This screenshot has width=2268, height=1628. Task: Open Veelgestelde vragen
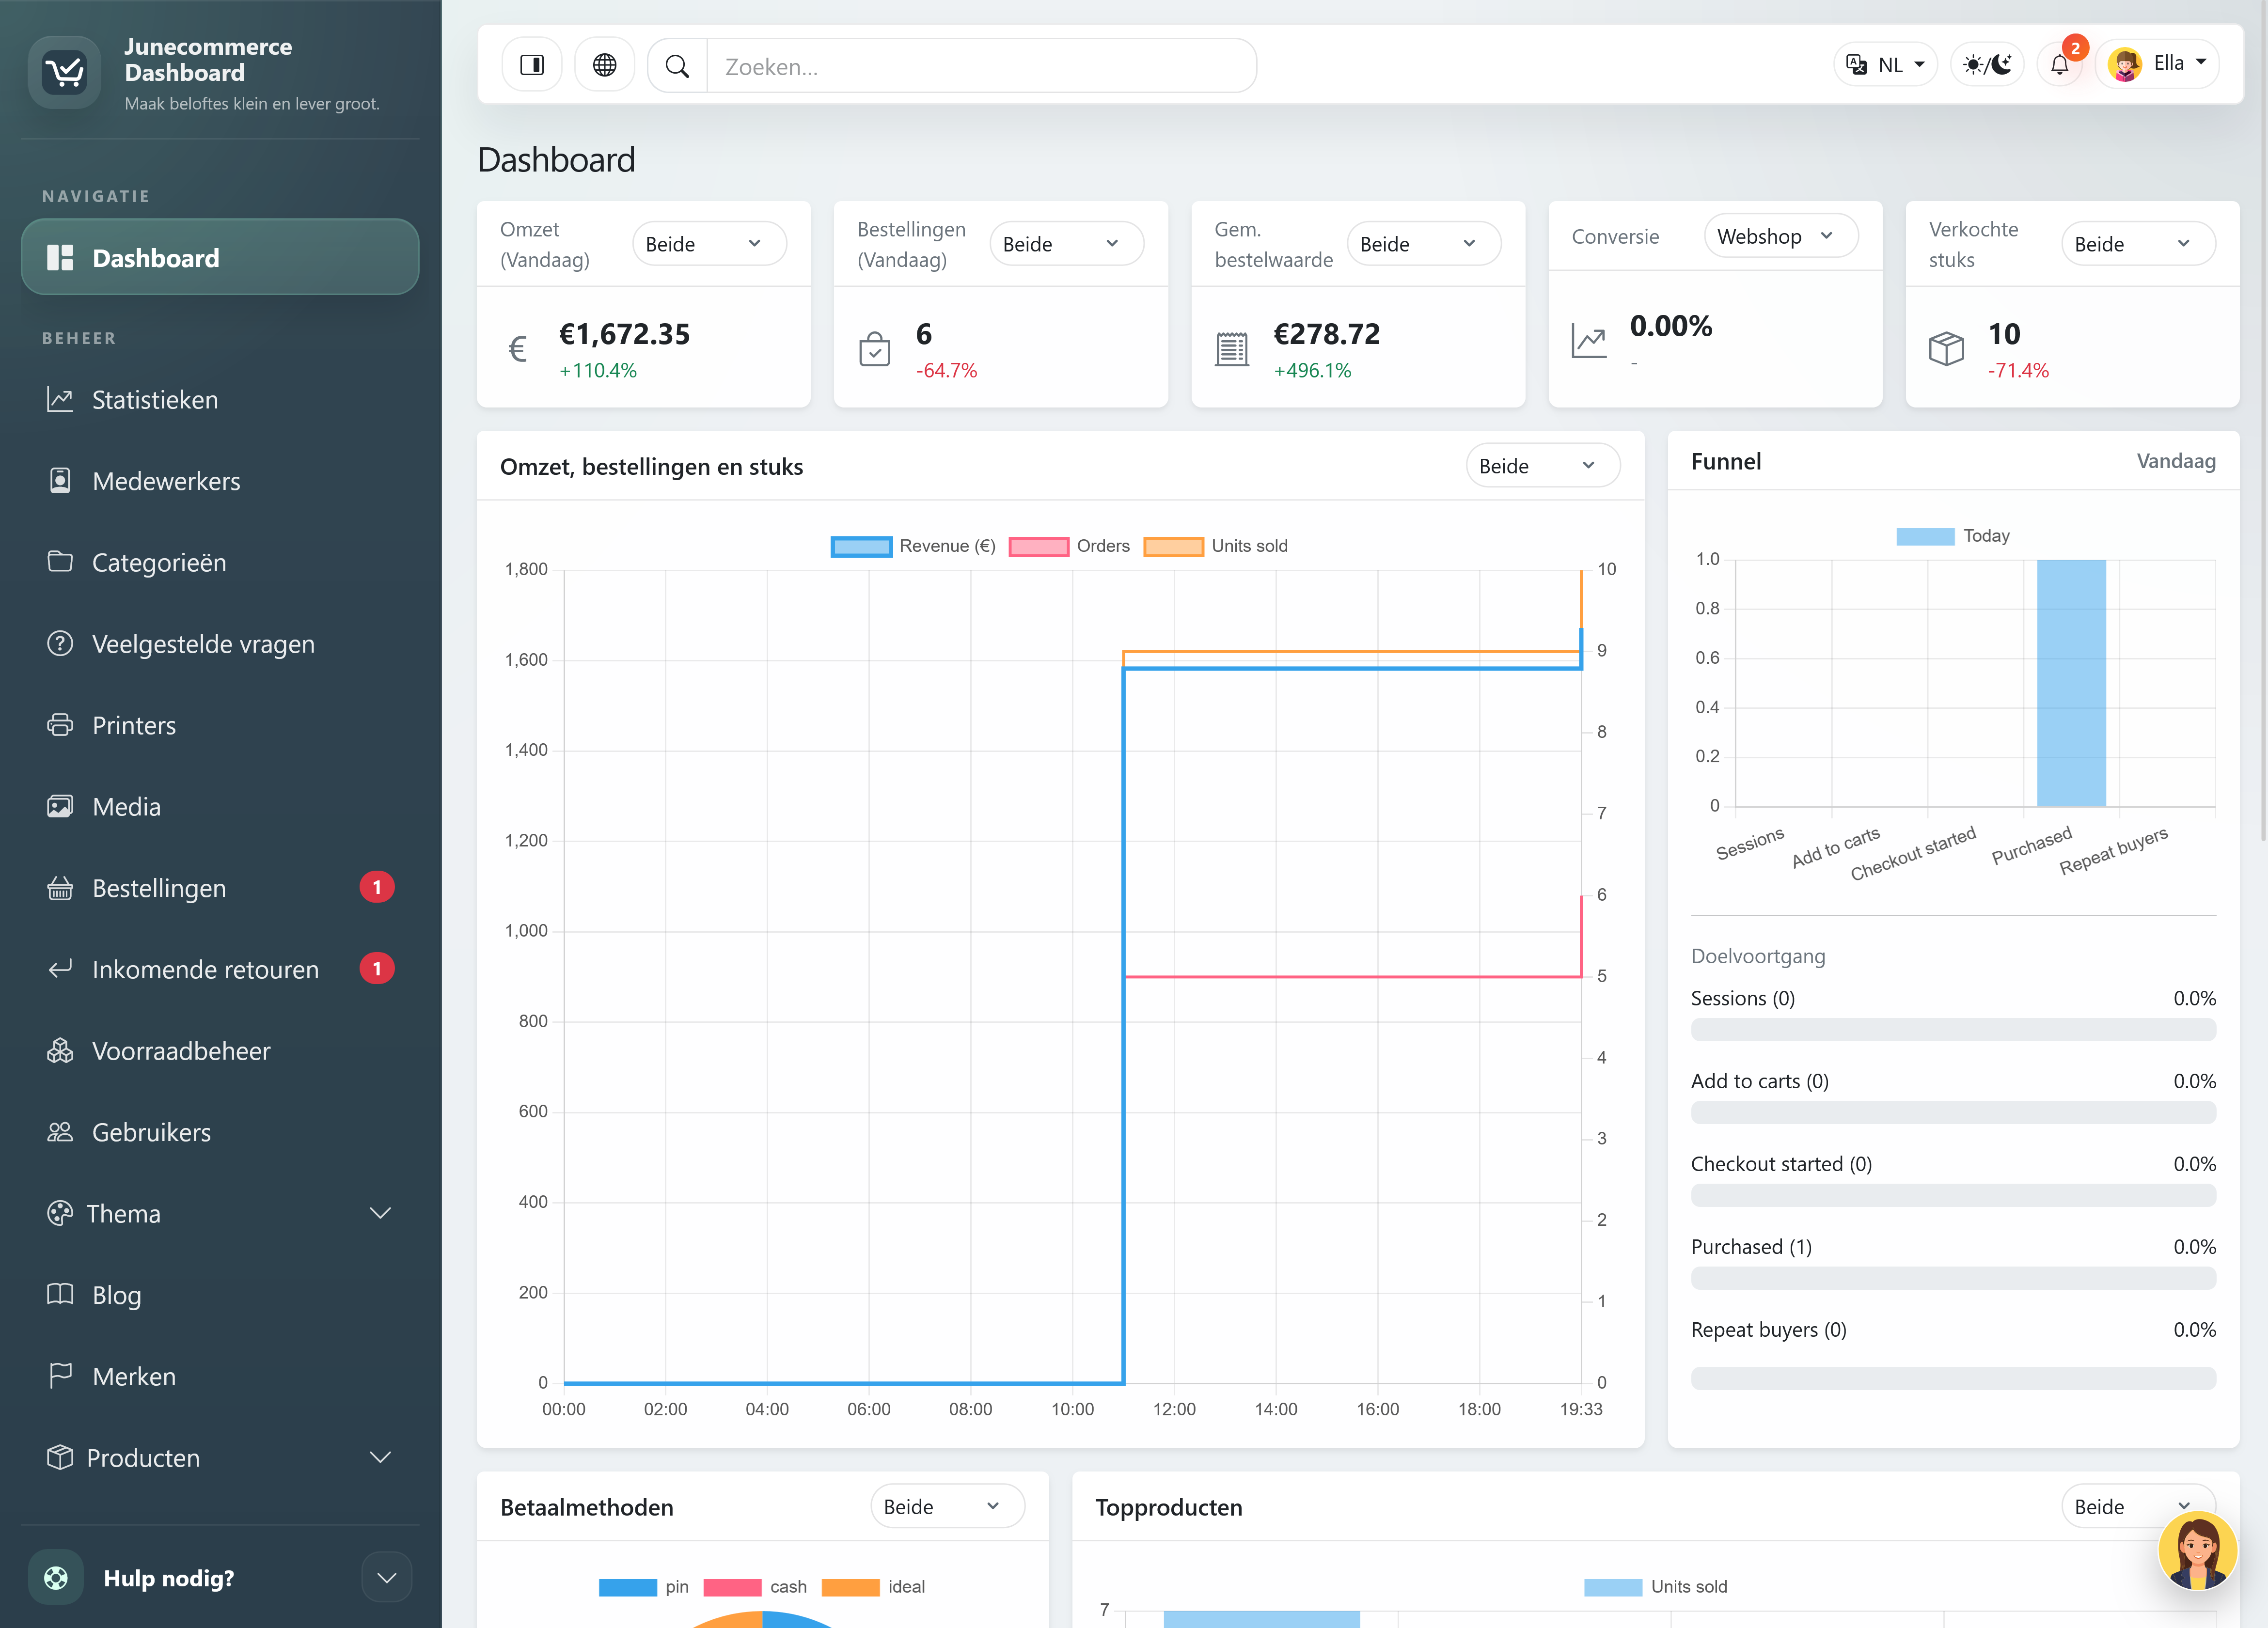(x=220, y=644)
